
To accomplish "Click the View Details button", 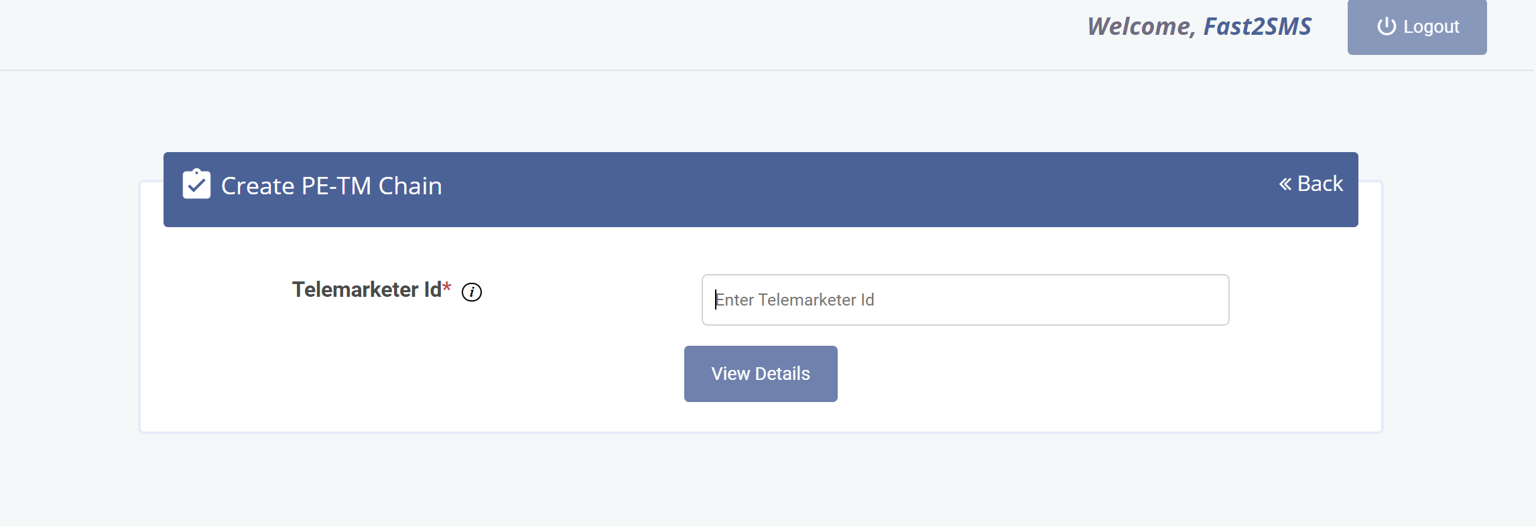I will [761, 374].
